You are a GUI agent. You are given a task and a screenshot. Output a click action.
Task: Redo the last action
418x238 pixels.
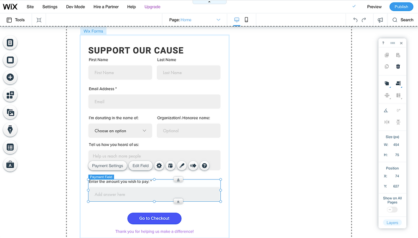pyautogui.click(x=364, y=20)
